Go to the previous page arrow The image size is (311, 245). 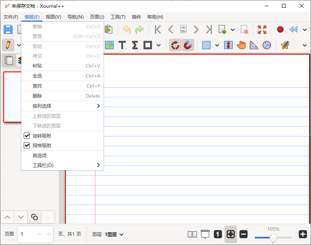pyautogui.click(x=171, y=29)
